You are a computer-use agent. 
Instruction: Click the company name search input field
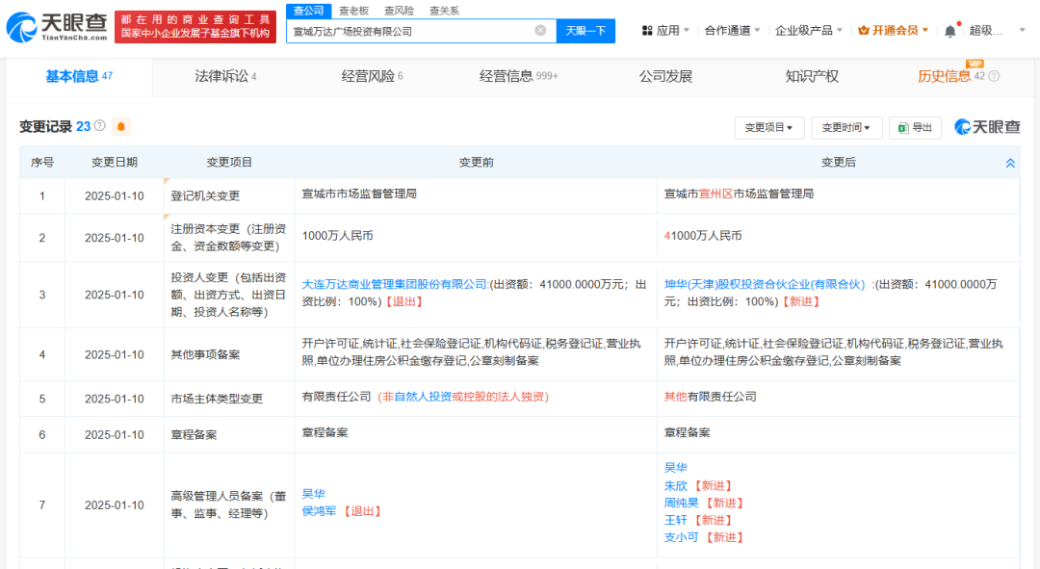pos(409,31)
